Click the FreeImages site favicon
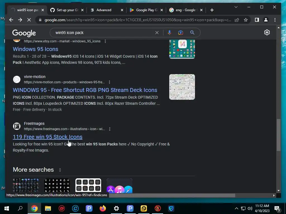 [x=17, y=126]
